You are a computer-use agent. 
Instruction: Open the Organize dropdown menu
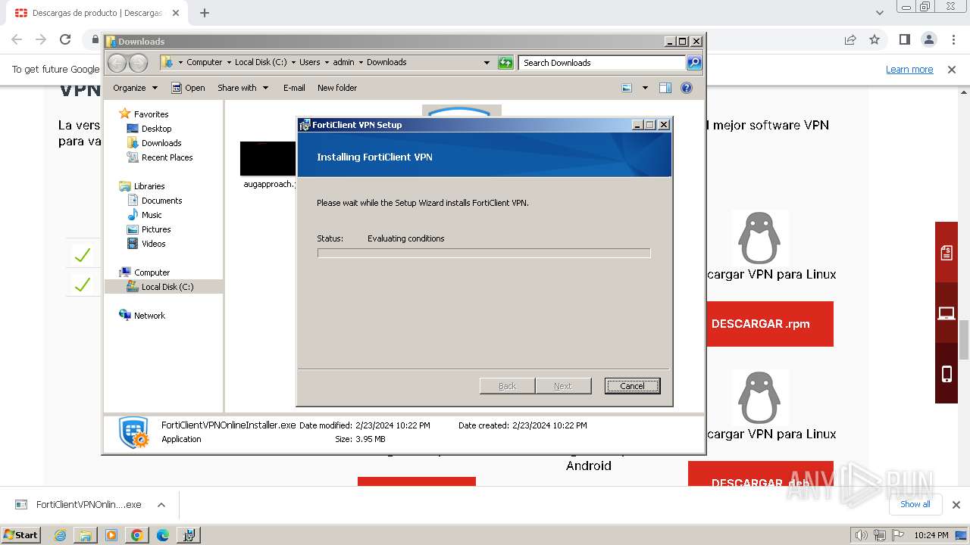click(x=135, y=88)
